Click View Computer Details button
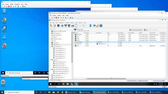 tap(136, 30)
